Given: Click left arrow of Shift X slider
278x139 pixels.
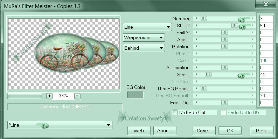Looking at the screenshot, I should pos(196,26).
